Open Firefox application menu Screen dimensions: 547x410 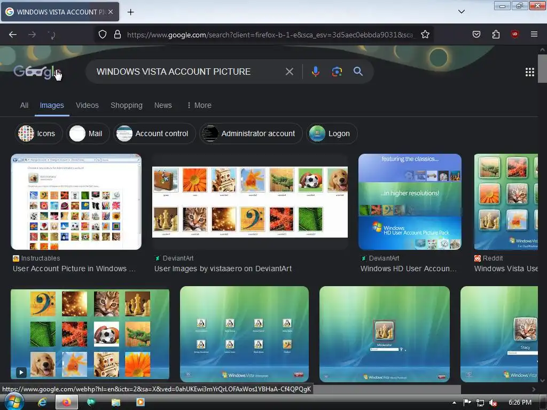(x=534, y=34)
